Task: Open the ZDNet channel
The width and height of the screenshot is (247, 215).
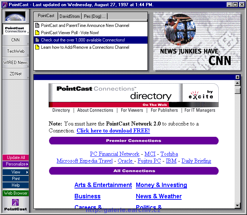Action: click(x=15, y=74)
